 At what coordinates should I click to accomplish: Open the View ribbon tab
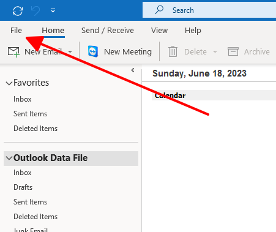tap(159, 31)
